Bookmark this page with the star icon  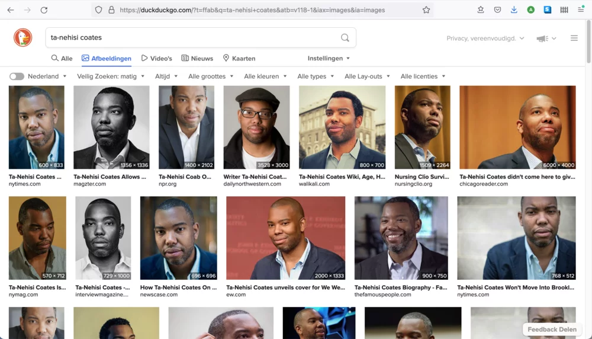click(x=426, y=10)
